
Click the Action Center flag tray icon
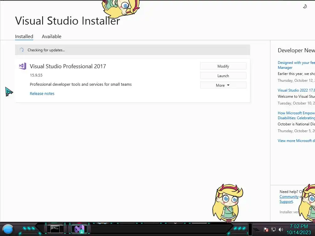[266, 229]
